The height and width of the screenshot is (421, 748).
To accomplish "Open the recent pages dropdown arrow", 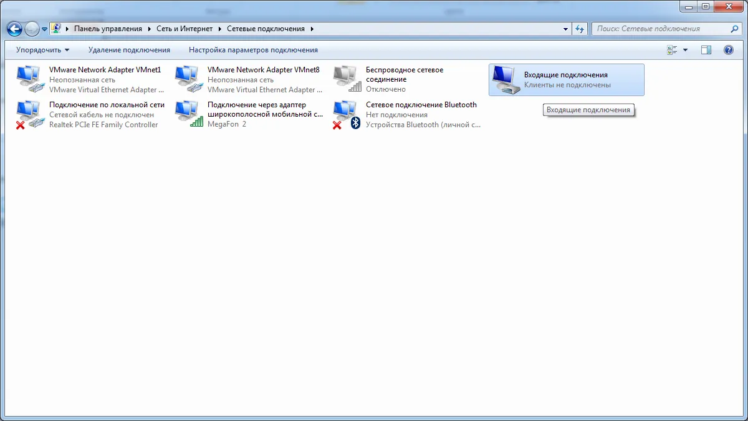I will [45, 29].
